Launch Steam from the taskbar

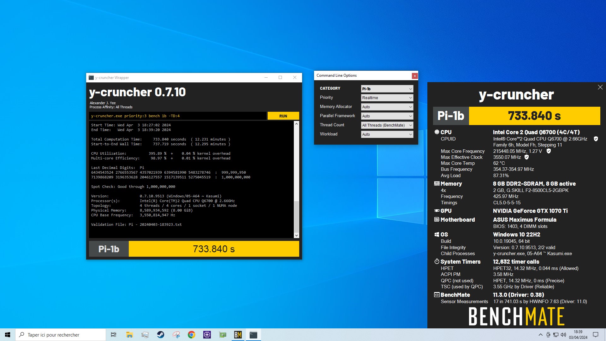pos(160,335)
